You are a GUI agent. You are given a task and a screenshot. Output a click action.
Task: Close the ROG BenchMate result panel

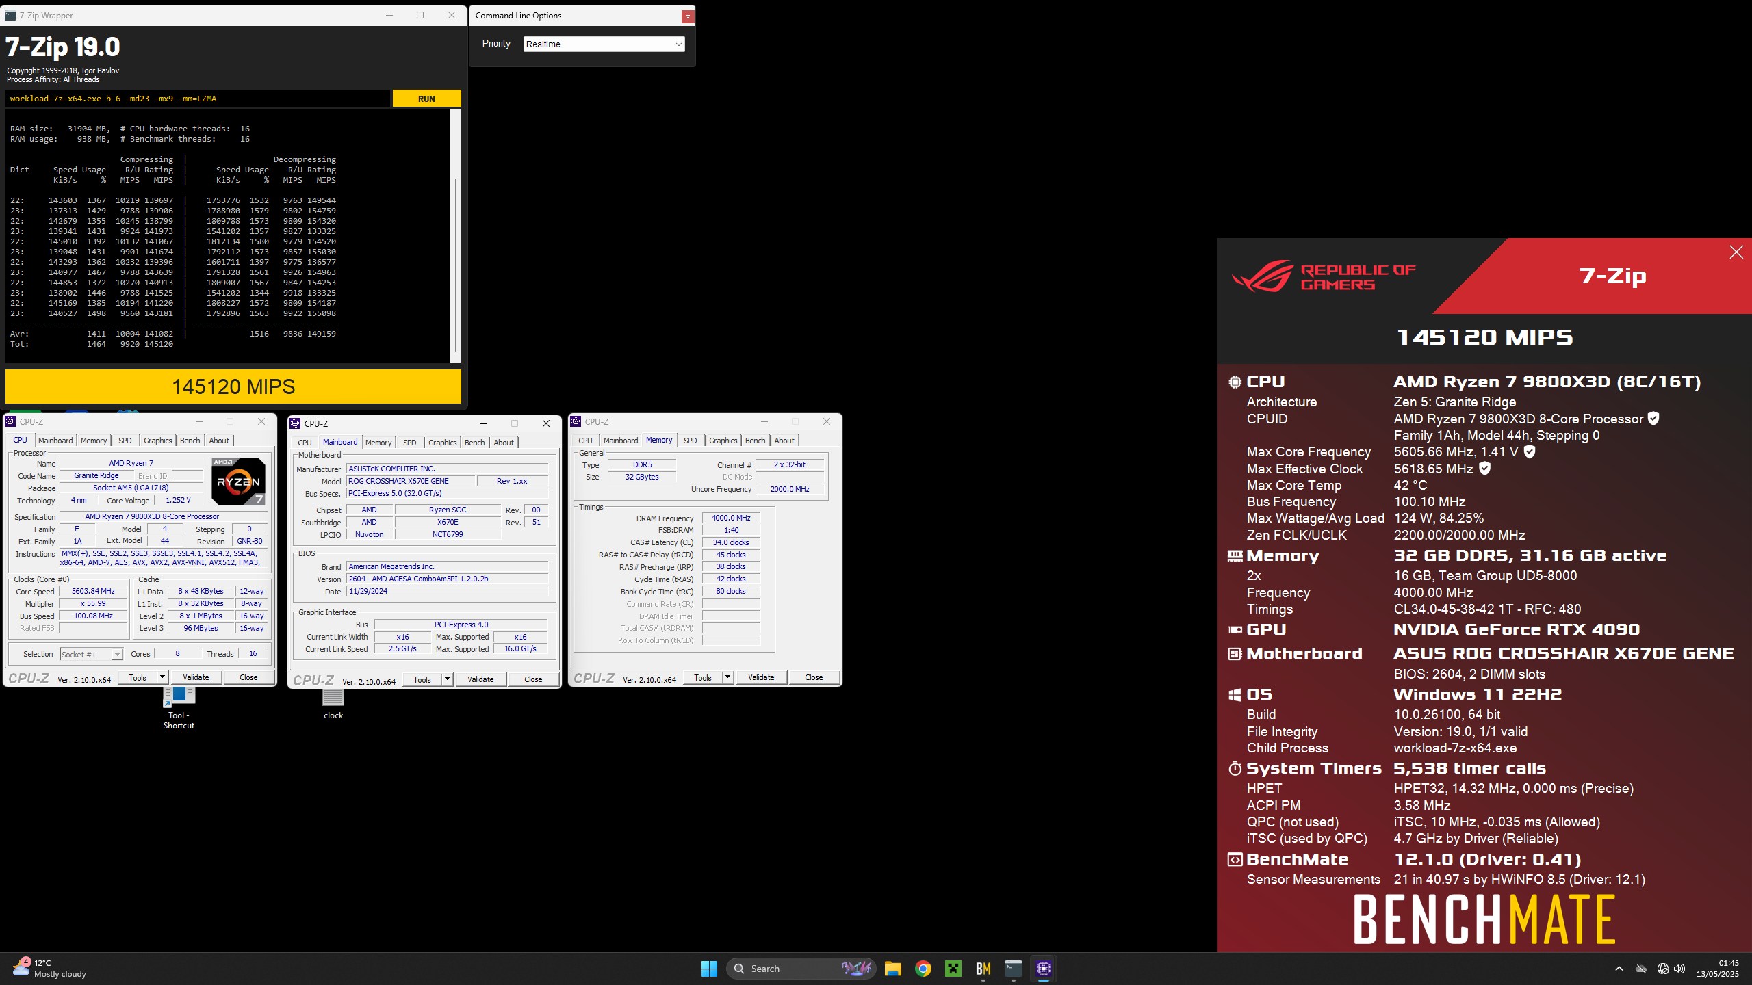click(x=1736, y=252)
